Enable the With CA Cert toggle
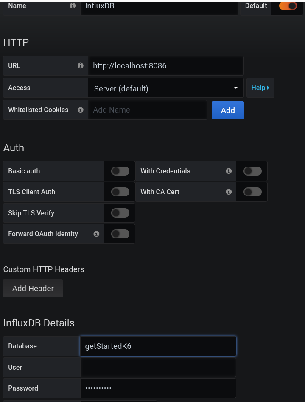 tap(252, 192)
